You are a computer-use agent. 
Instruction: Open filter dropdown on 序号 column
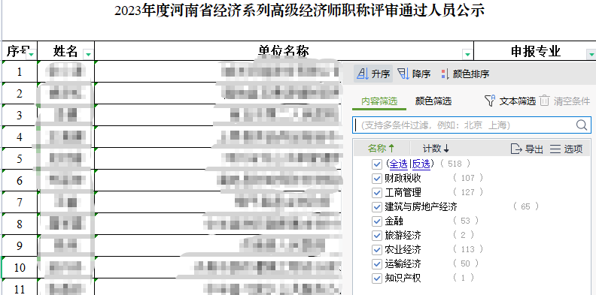tap(31, 55)
